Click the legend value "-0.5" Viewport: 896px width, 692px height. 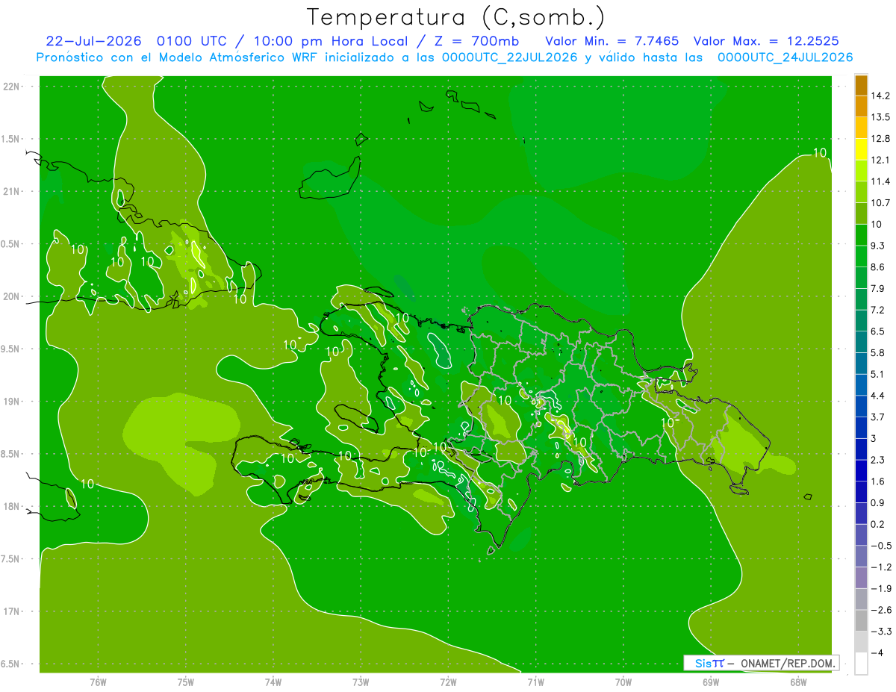(880, 546)
